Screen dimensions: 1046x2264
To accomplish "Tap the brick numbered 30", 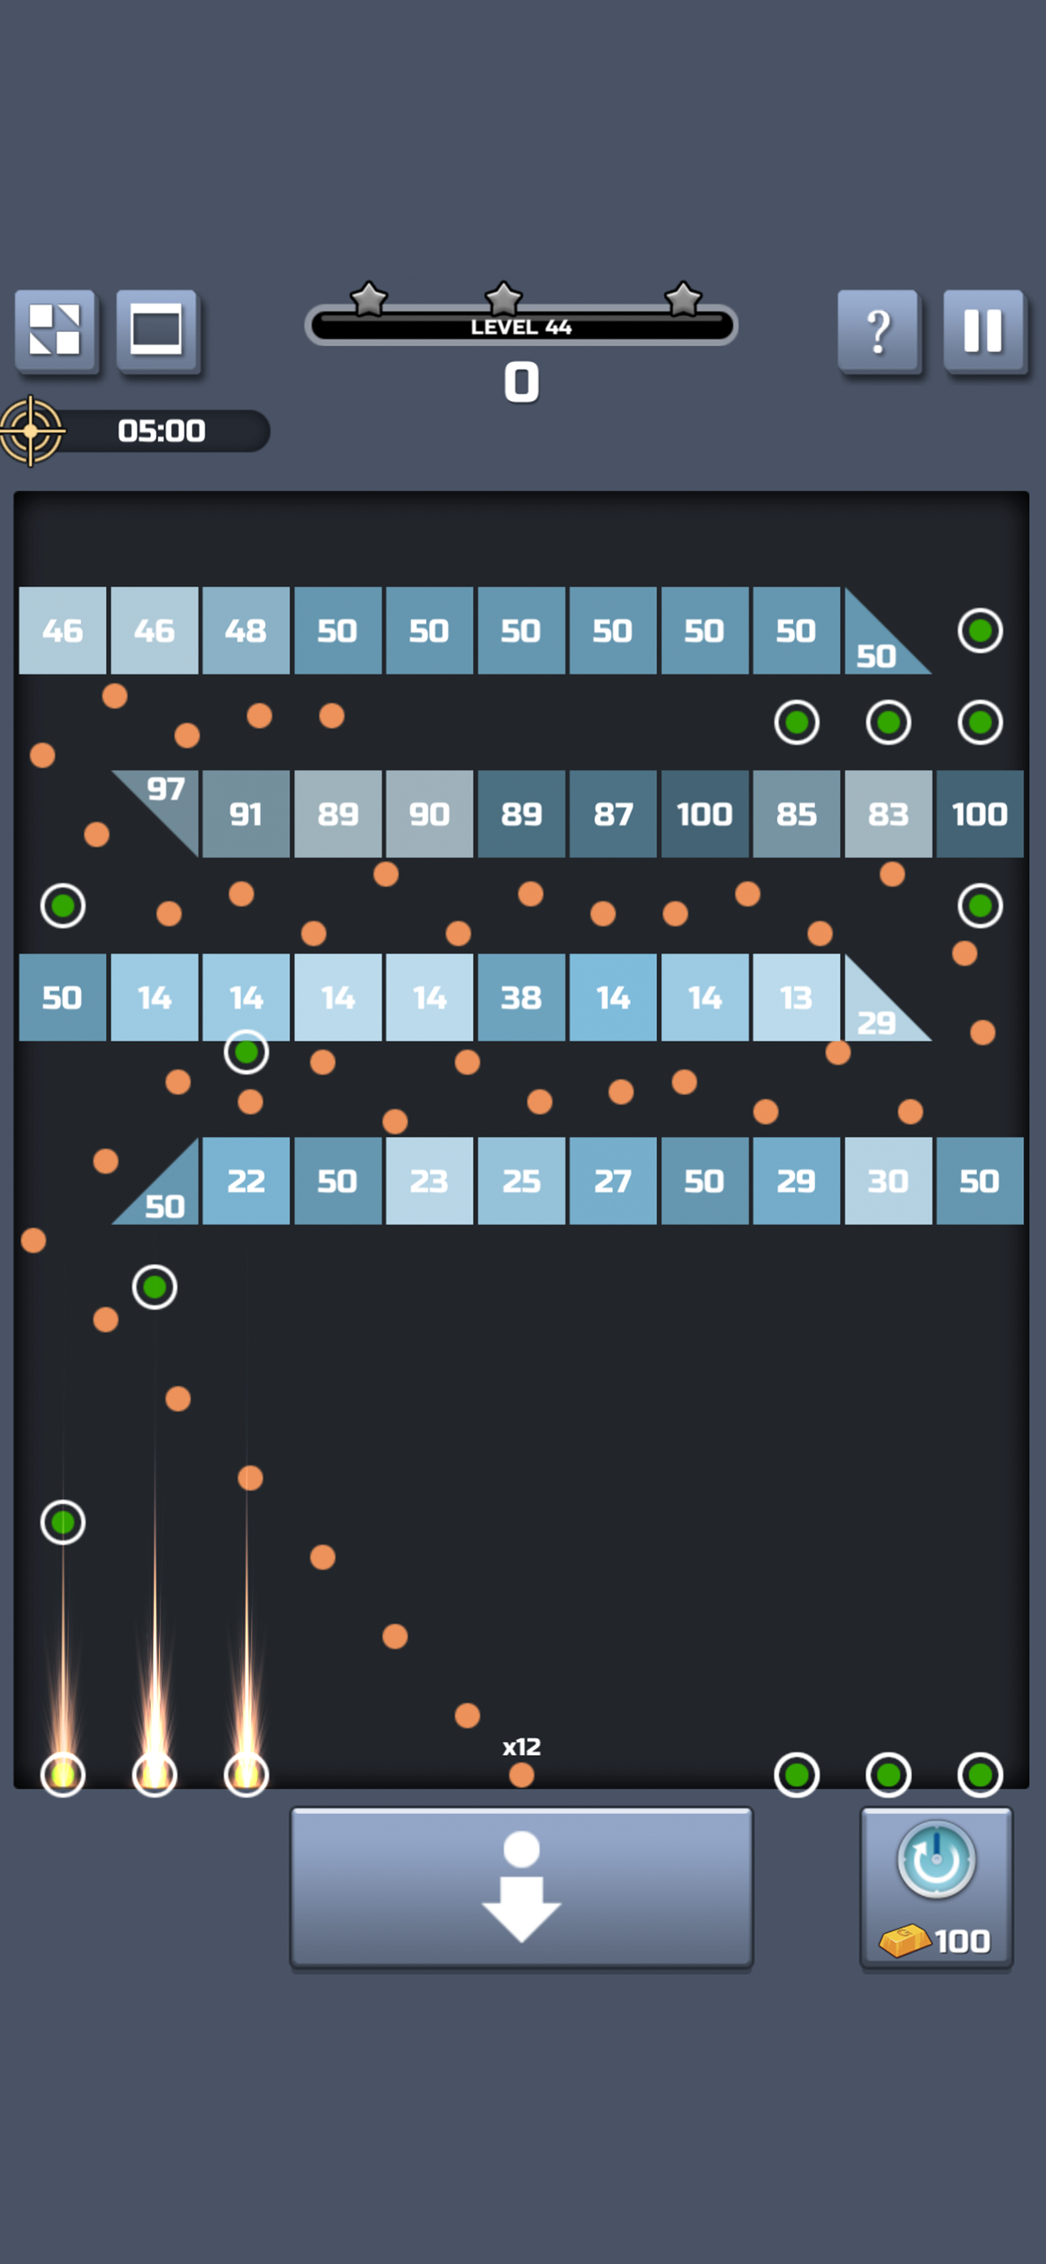I will (x=888, y=1180).
